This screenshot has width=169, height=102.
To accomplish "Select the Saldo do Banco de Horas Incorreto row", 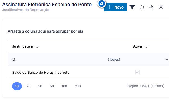I will (88, 72).
